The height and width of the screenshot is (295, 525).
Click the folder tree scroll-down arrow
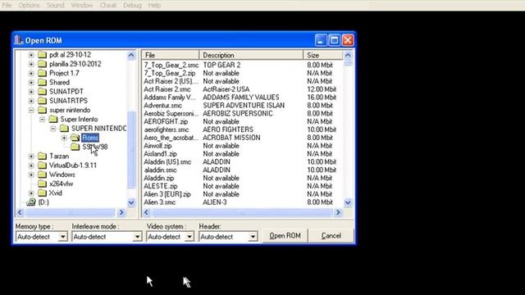pos(131,202)
